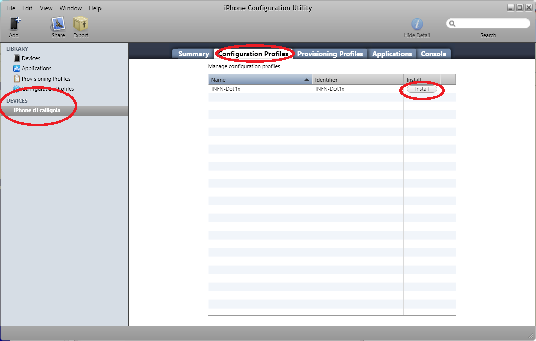Switch to the Console tab

433,54
